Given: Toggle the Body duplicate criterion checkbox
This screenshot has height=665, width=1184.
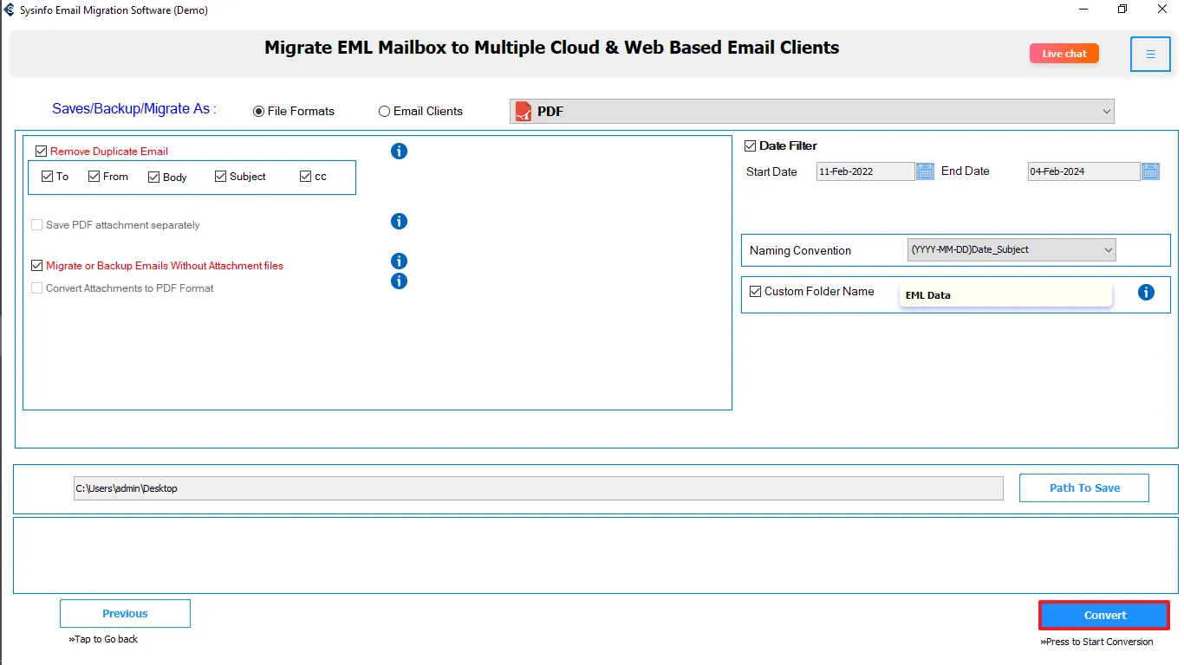Looking at the screenshot, I should [154, 178].
